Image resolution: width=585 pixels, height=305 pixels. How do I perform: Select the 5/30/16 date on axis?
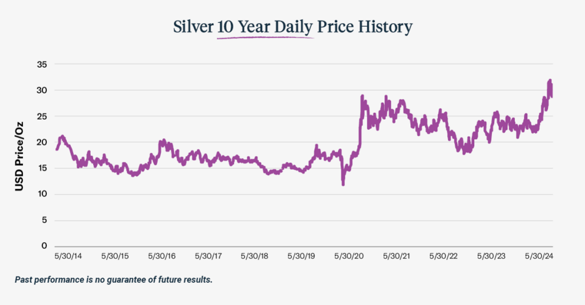[x=162, y=257]
